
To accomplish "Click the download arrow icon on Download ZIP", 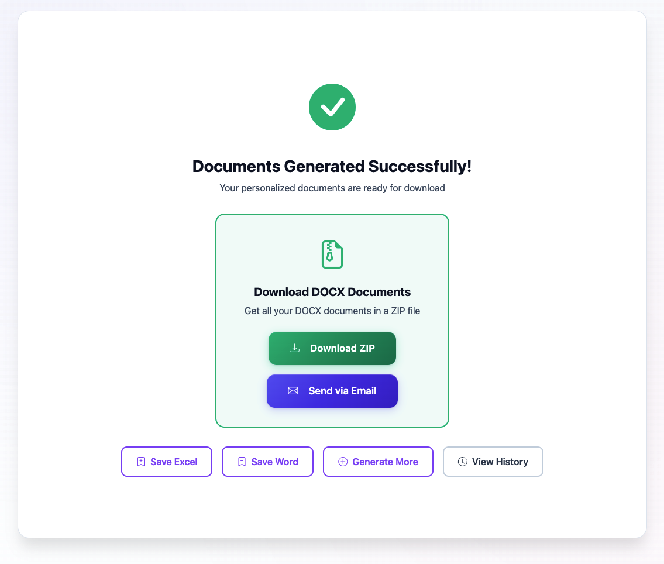I will pos(294,348).
